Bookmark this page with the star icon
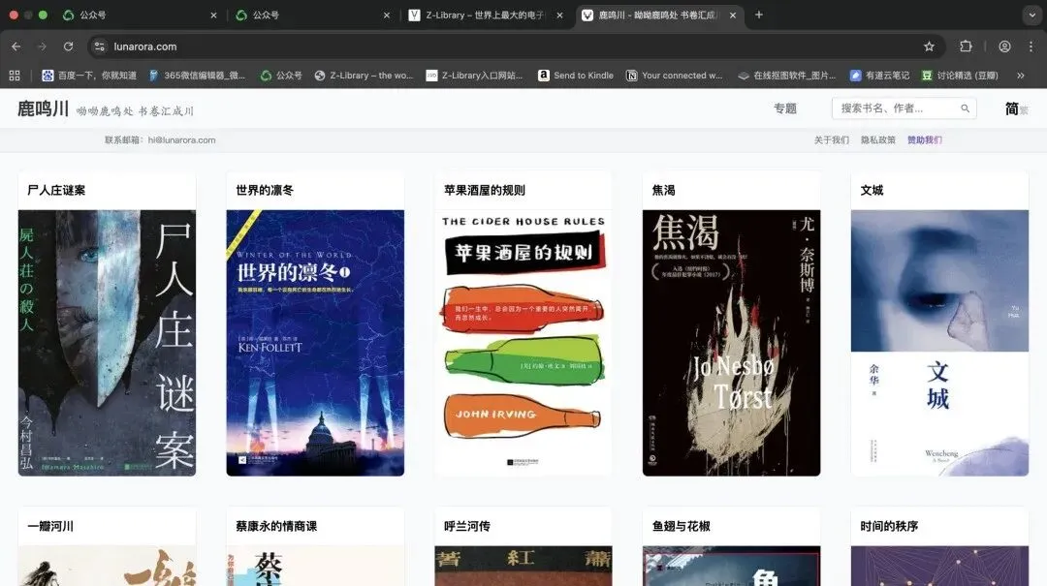1047x586 pixels. pos(929,46)
